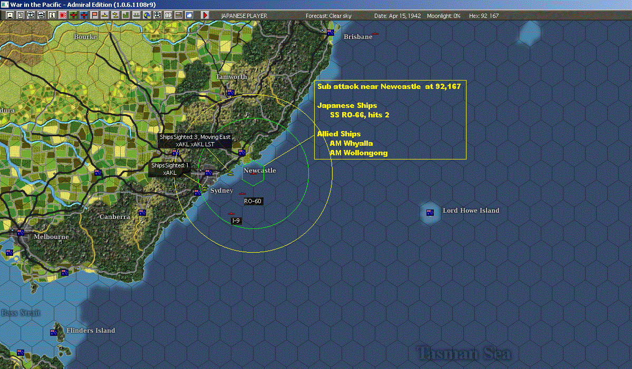Image resolution: width=632 pixels, height=369 pixels.
Task: Click the 'Allied Ships' heading in report
Action: [338, 134]
